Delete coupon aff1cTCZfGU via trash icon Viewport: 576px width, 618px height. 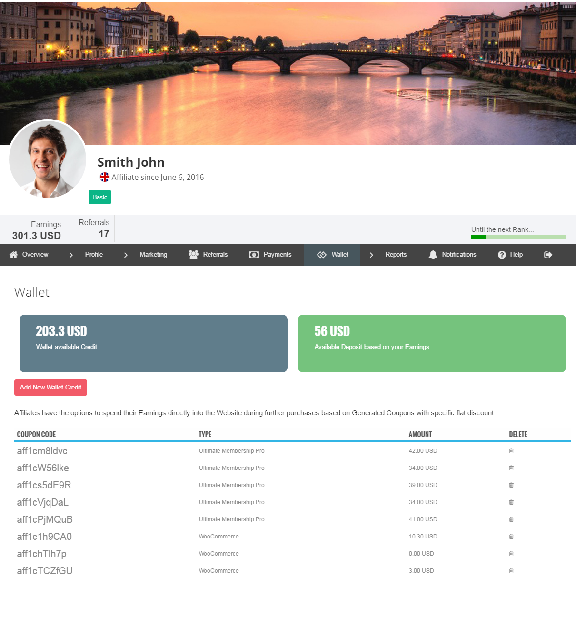[511, 571]
